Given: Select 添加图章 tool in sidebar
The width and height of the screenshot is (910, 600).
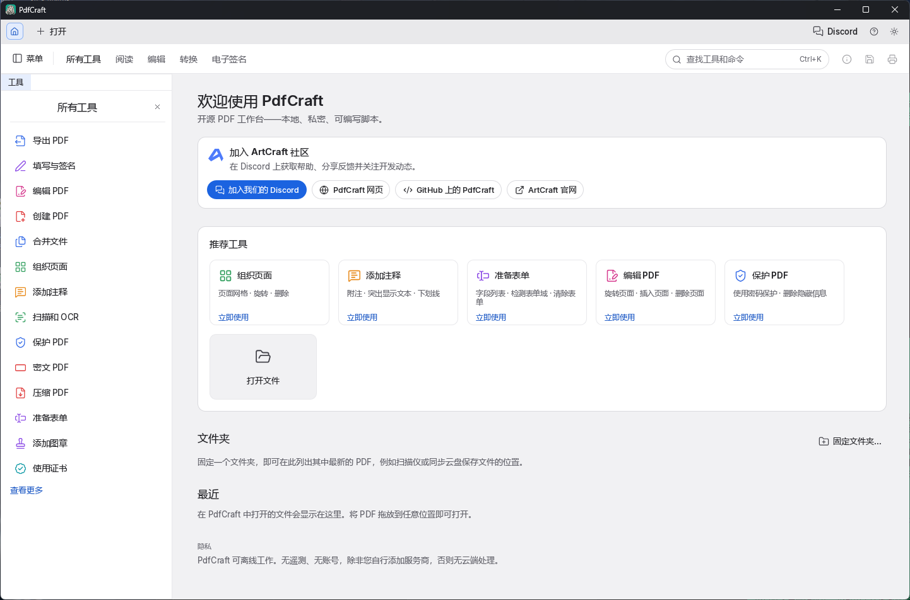Looking at the screenshot, I should [87, 443].
